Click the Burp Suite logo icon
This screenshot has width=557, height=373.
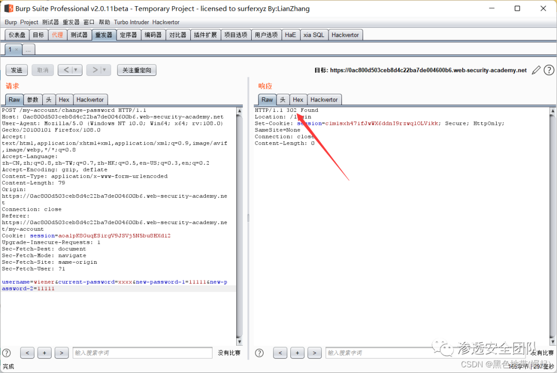pos(9,8)
